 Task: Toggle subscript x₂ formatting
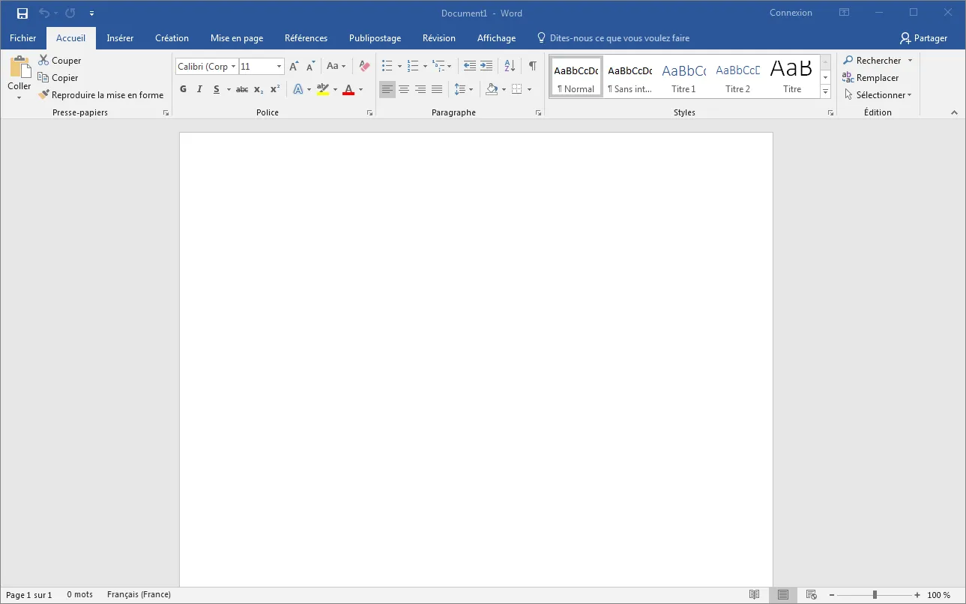click(259, 89)
